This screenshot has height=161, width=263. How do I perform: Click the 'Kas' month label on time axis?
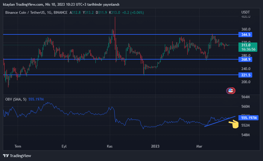point(110,146)
